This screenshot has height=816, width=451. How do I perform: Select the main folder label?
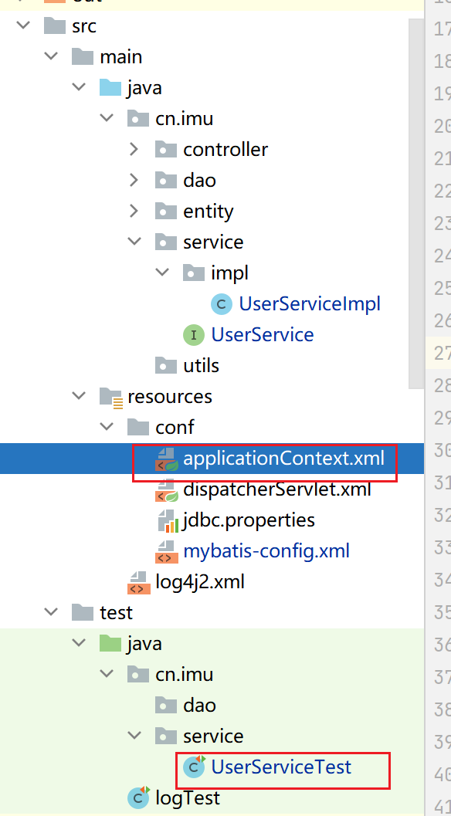[120, 56]
